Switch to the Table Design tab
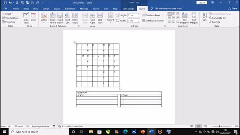Screen dimensions: 240x135 coord(128,9)
